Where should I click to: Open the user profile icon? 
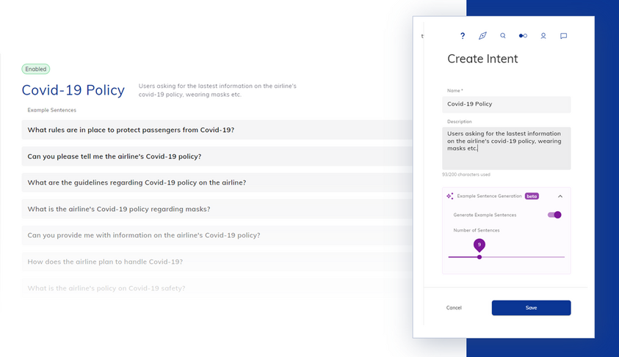point(543,36)
